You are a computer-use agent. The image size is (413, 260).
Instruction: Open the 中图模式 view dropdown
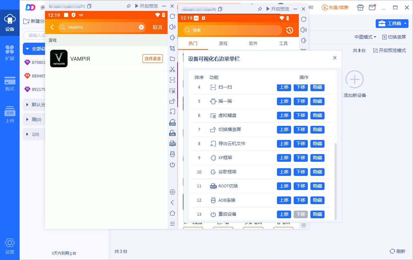(365, 37)
